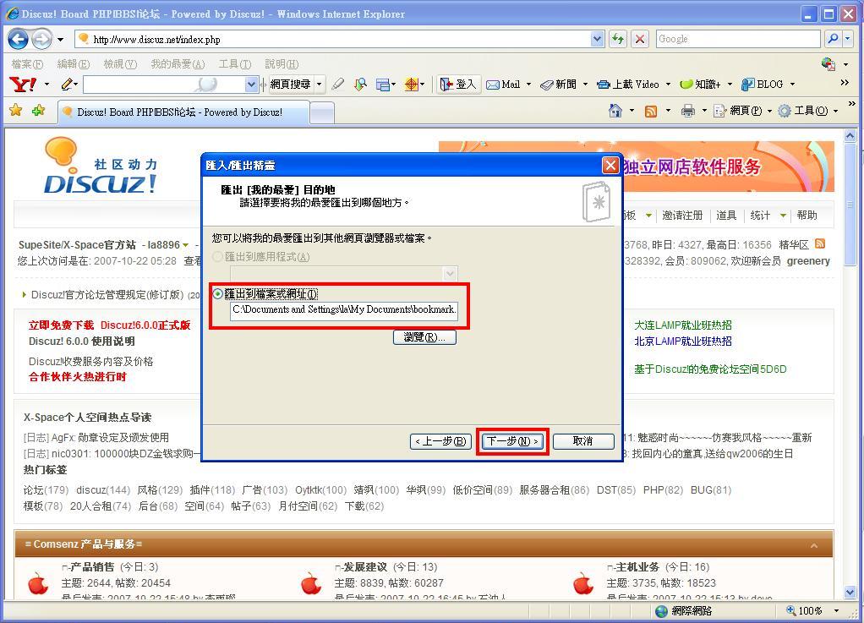Click the Yahoo toolbar target crosshair icon
The image size is (864, 623).
(x=411, y=85)
